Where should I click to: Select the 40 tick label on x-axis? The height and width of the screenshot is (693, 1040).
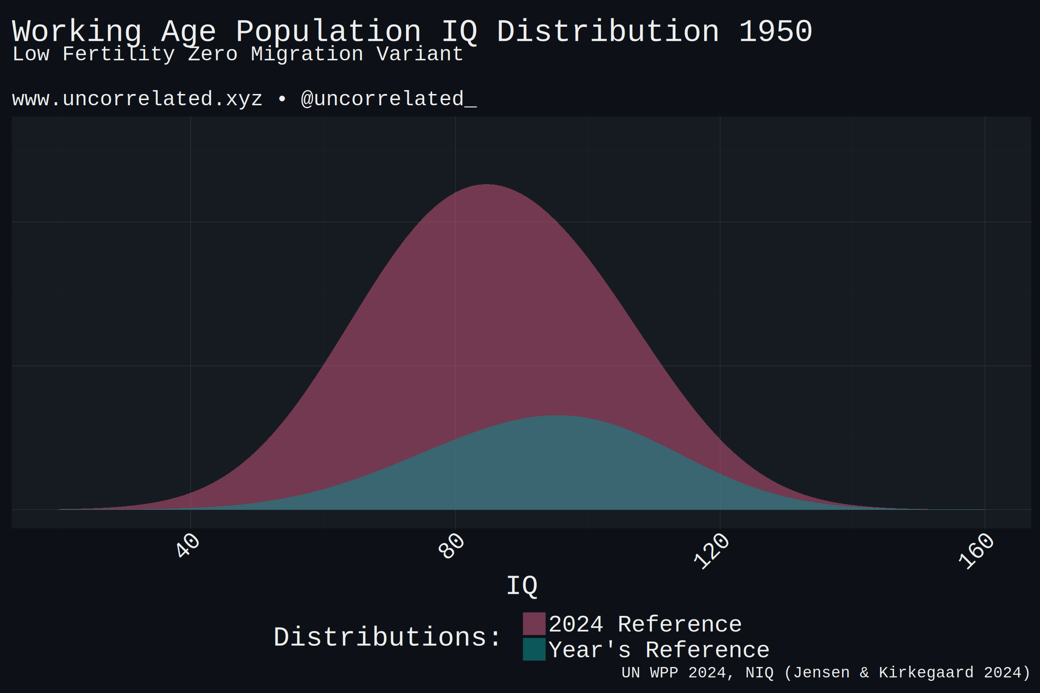(x=188, y=546)
